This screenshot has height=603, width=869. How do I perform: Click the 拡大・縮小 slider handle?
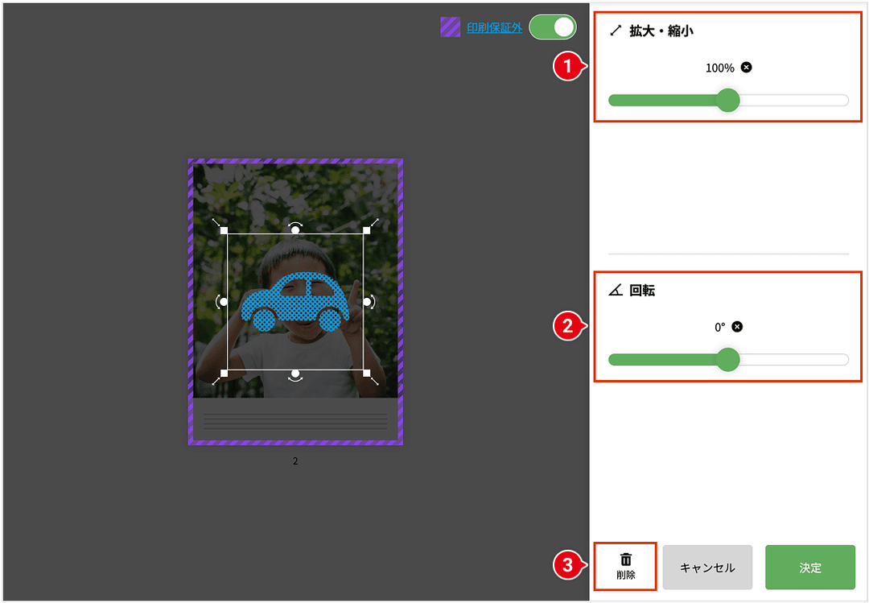point(727,101)
